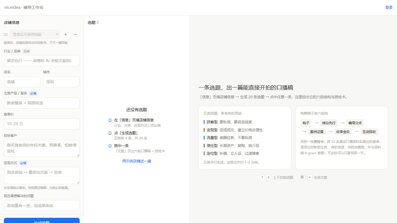Click the 必填 badge beside 变现方式
The image size is (397, 223).
pos(23,163)
